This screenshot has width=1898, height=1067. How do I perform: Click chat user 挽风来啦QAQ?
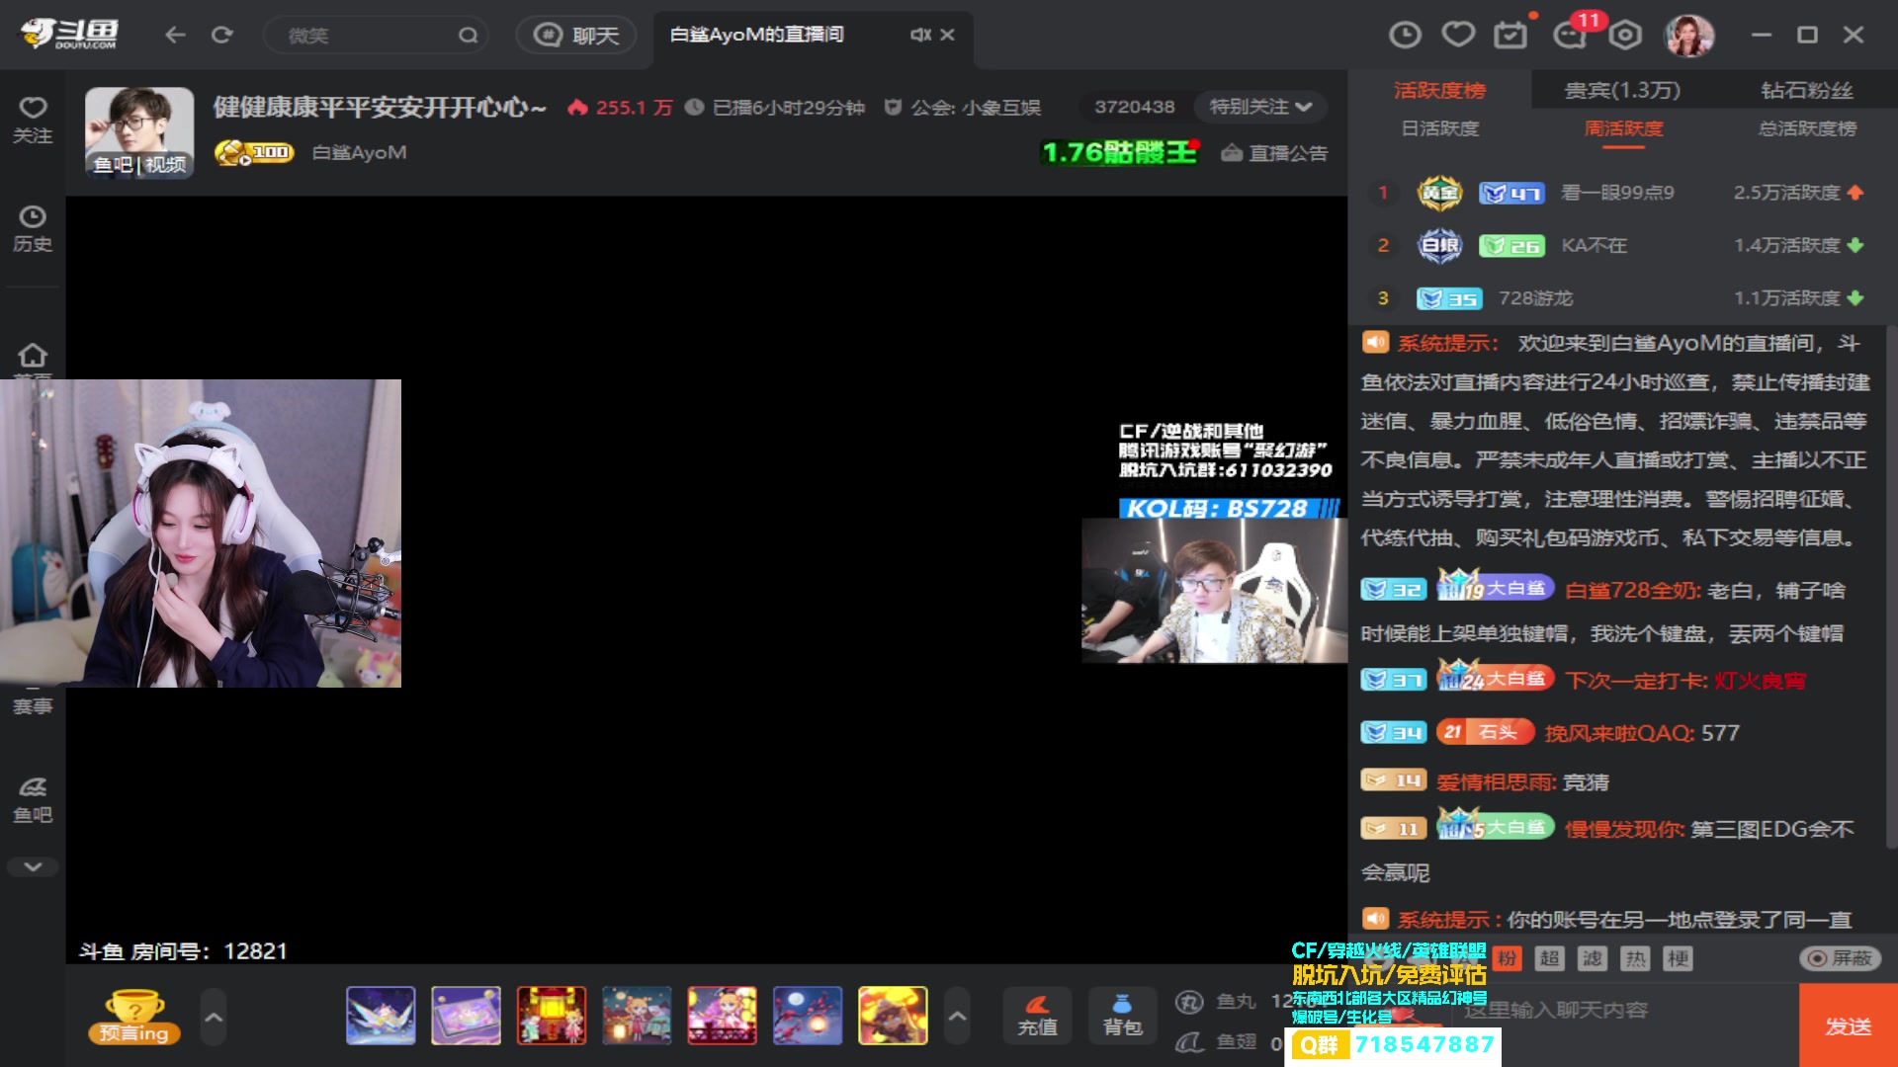coord(1618,733)
